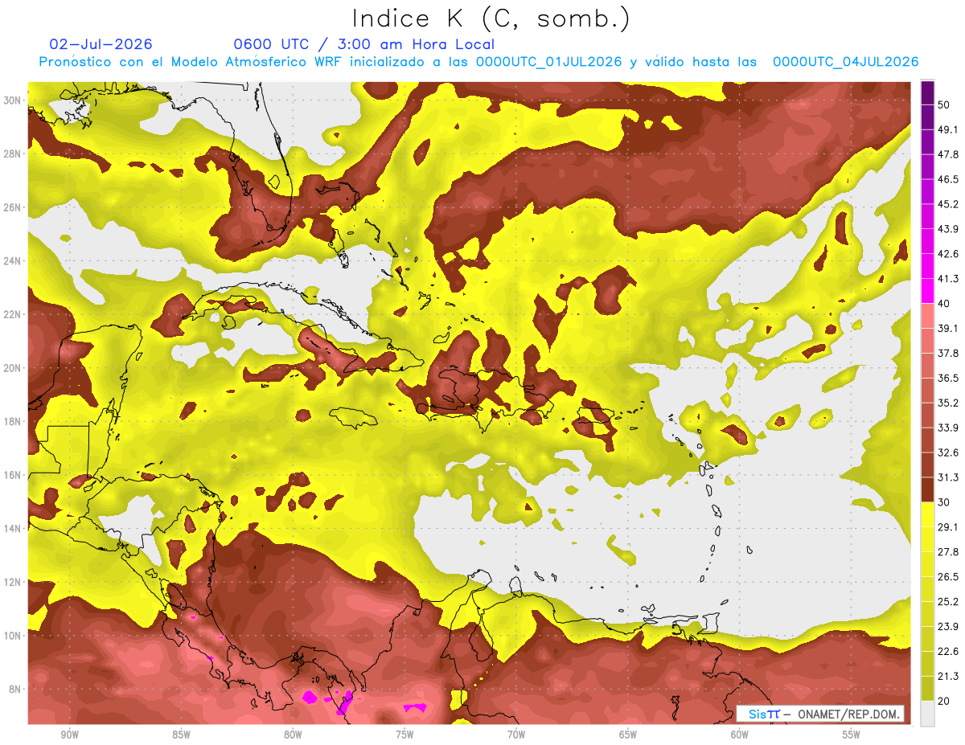Screen dimensions: 965x745
Task: Click color scale value 22.6
Action: (949, 651)
